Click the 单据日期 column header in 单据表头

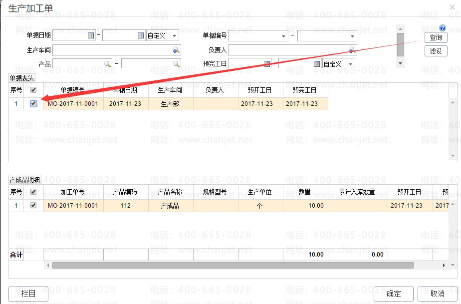pos(126,90)
